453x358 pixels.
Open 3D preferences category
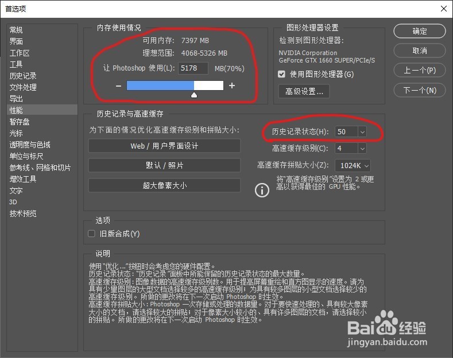(42, 202)
